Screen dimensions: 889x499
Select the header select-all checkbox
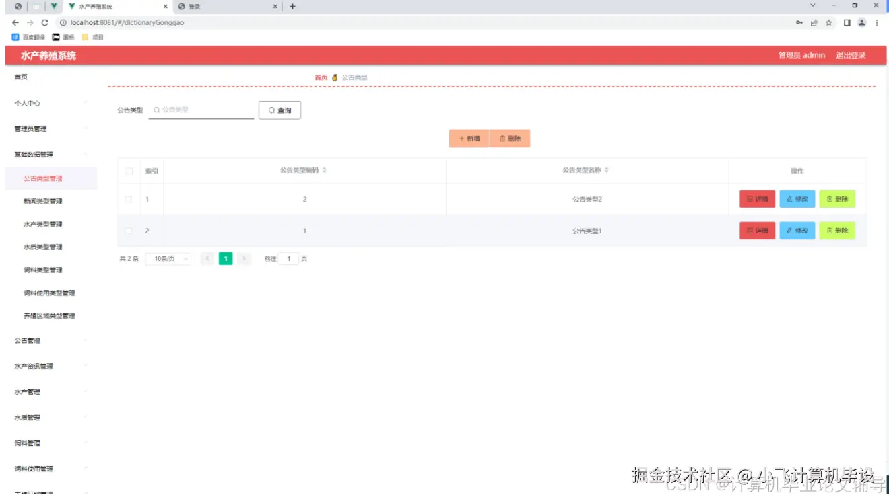[129, 171]
